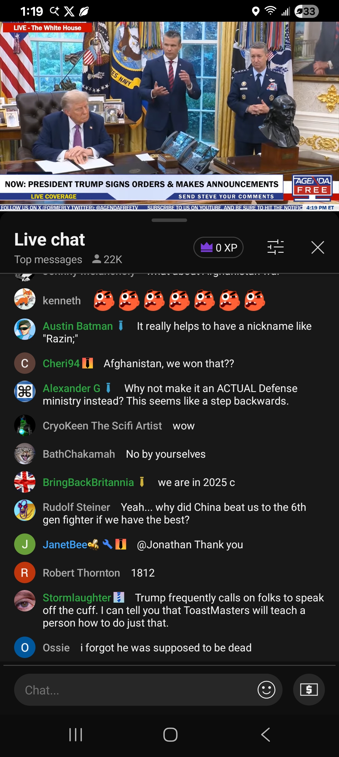Image resolution: width=339 pixels, height=757 pixels.
Task: Switch the Top messages chat mode
Action: [48, 260]
